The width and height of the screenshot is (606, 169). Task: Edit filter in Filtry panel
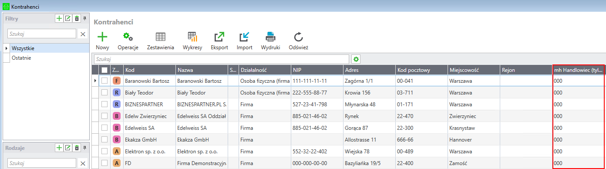tap(67, 18)
